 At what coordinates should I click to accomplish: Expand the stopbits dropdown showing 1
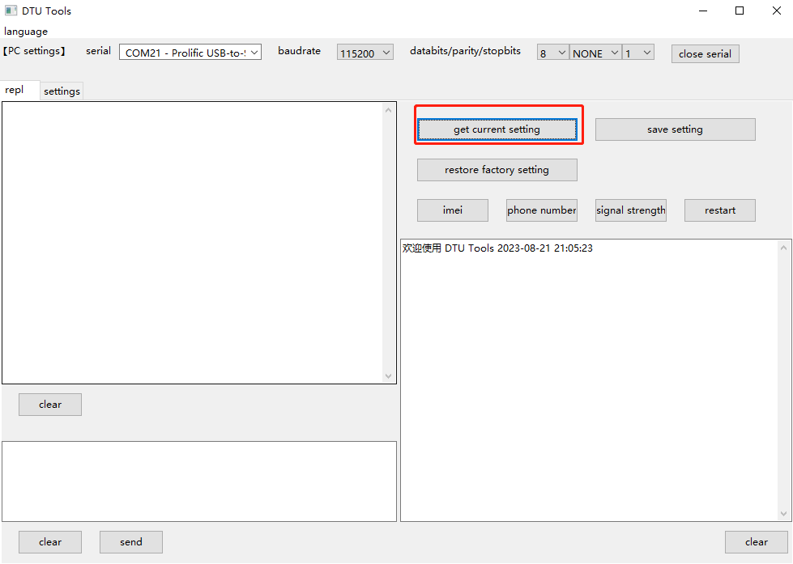pos(637,53)
